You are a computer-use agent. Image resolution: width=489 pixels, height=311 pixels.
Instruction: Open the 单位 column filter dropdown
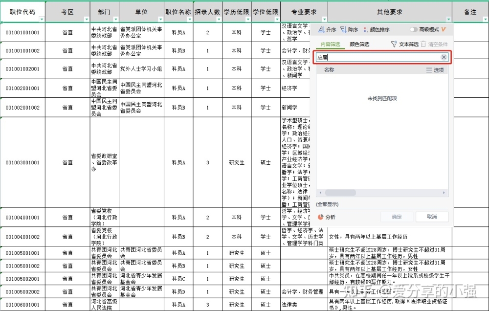point(160,20)
